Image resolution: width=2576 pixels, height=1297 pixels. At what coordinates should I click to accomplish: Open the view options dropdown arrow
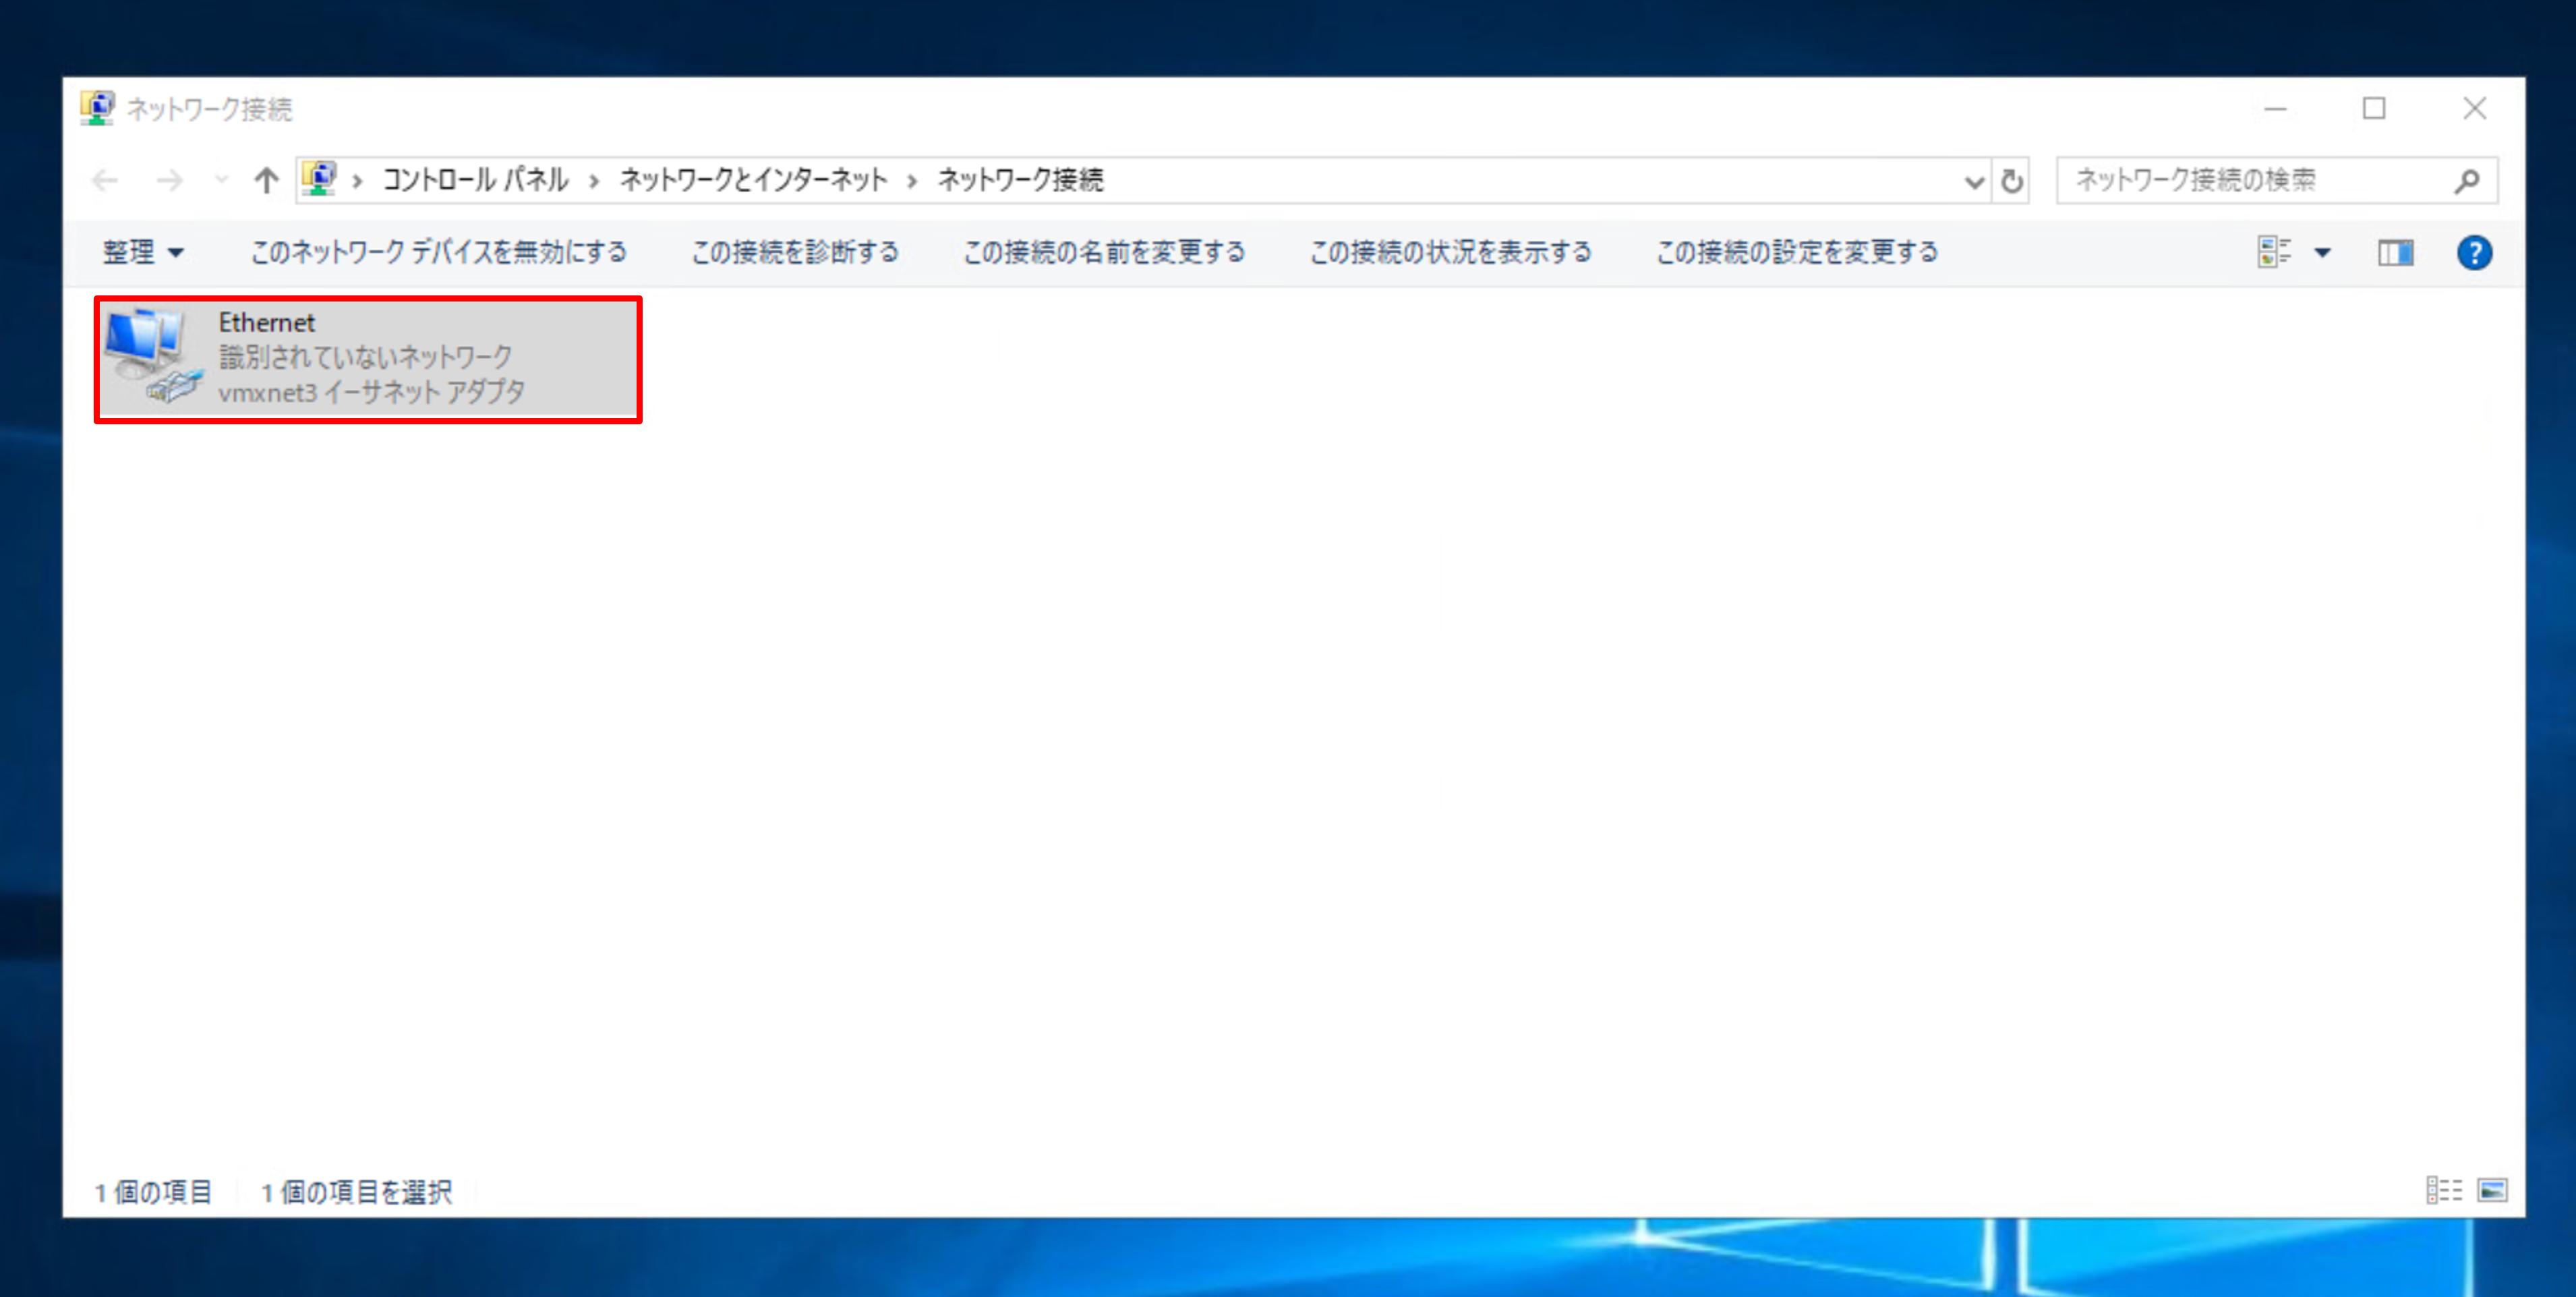2322,253
